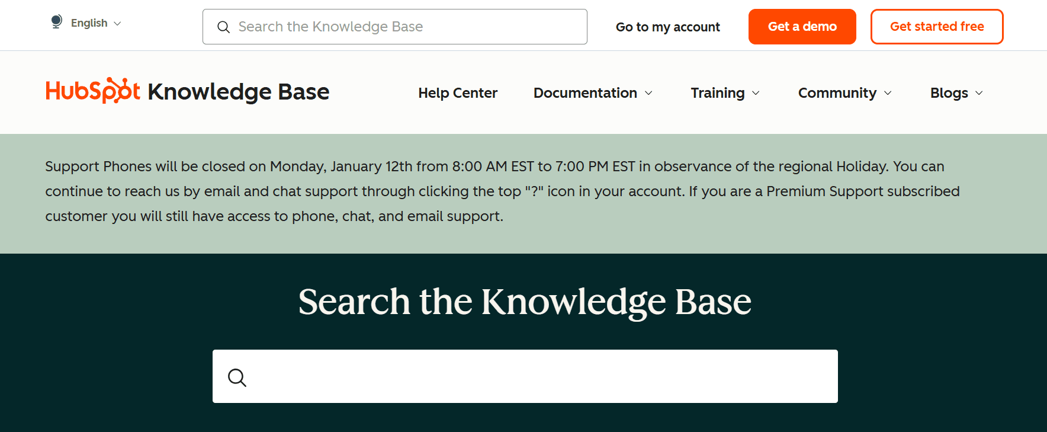Expand the Documentation menu chevron
Image resolution: width=1047 pixels, height=432 pixels.
click(x=648, y=93)
